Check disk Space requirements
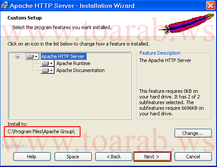Viewport: 217px width, 167px height. point(73,157)
